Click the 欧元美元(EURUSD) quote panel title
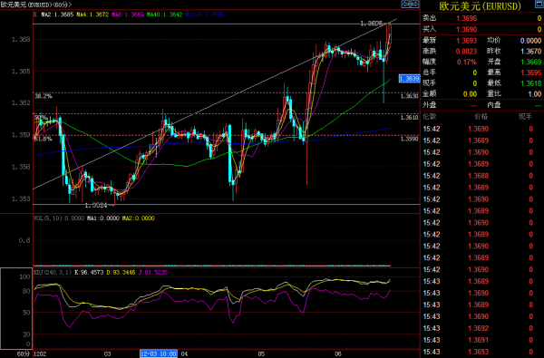This screenshot has width=544, height=358. coord(481,6)
